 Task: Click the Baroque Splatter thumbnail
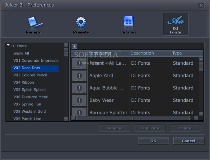(79, 112)
